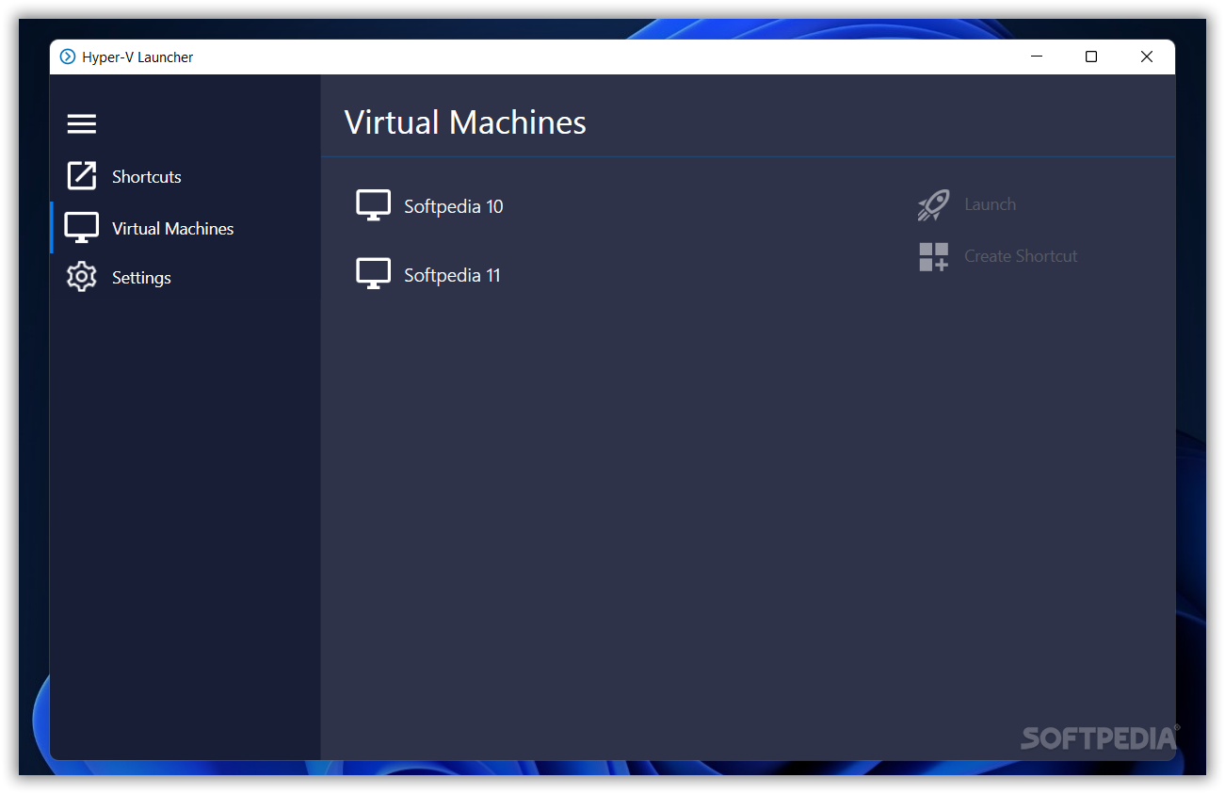
Task: Click the Settings gear icon
Action: coord(82,276)
